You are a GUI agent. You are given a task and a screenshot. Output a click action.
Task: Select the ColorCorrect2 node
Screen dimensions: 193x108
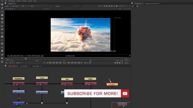pos(42,92)
